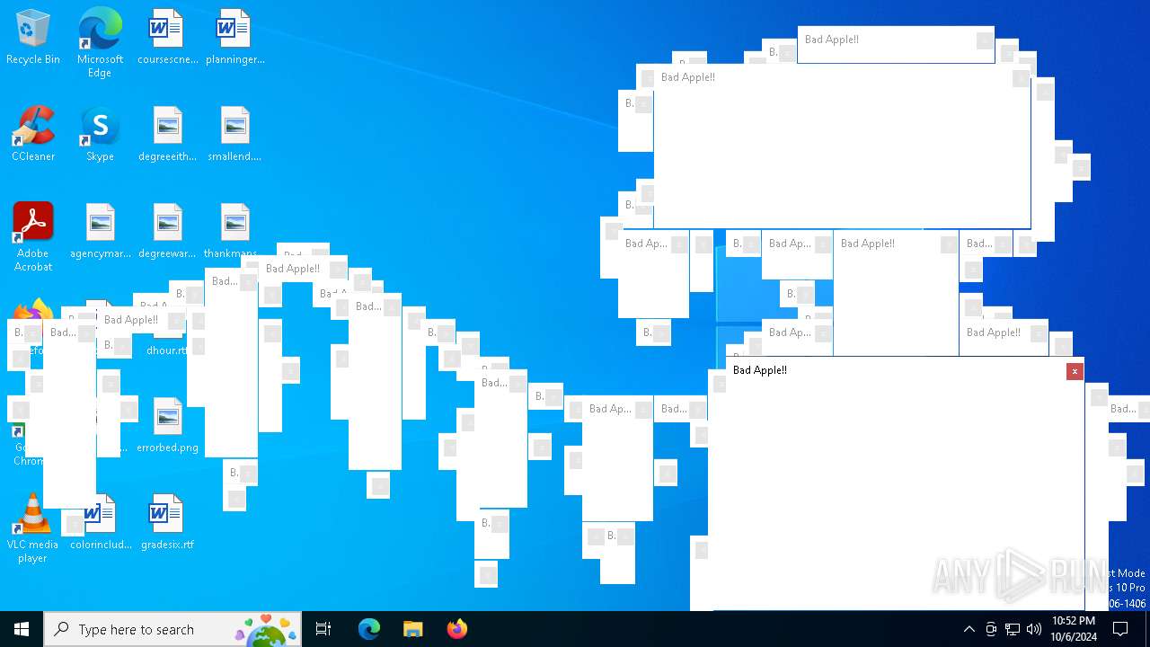Open the VLC media player shortcut

(33, 528)
